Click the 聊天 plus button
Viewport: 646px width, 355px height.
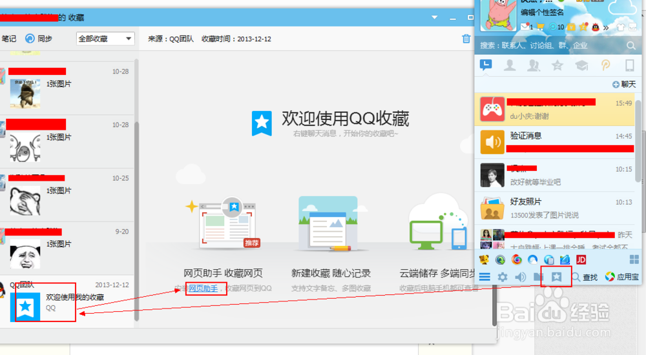click(x=624, y=85)
